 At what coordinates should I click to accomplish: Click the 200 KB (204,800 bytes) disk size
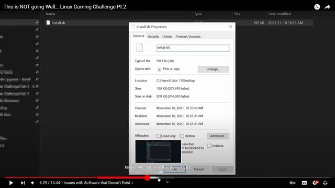click(x=173, y=96)
